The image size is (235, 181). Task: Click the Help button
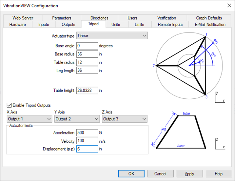(219, 174)
